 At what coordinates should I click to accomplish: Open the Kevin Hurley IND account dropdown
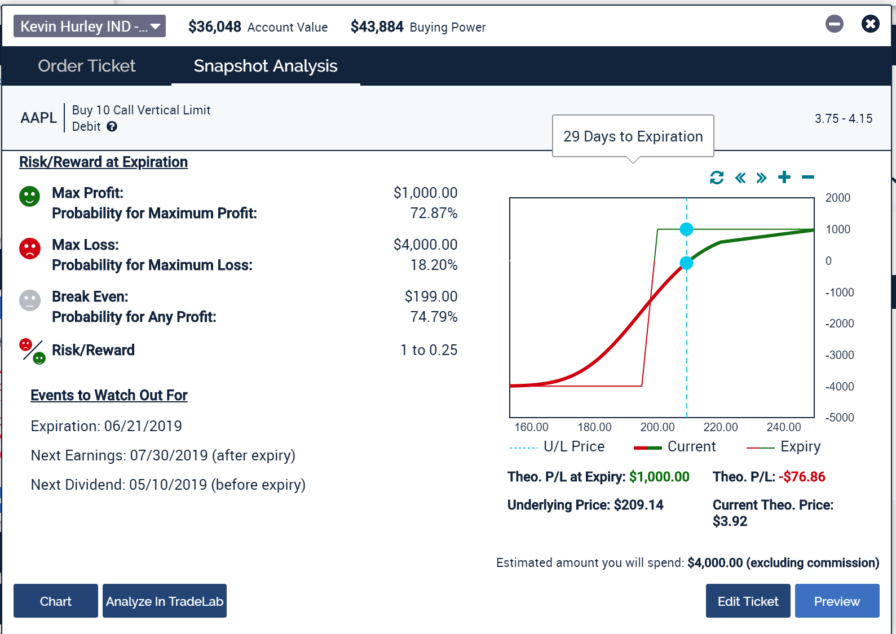(90, 26)
